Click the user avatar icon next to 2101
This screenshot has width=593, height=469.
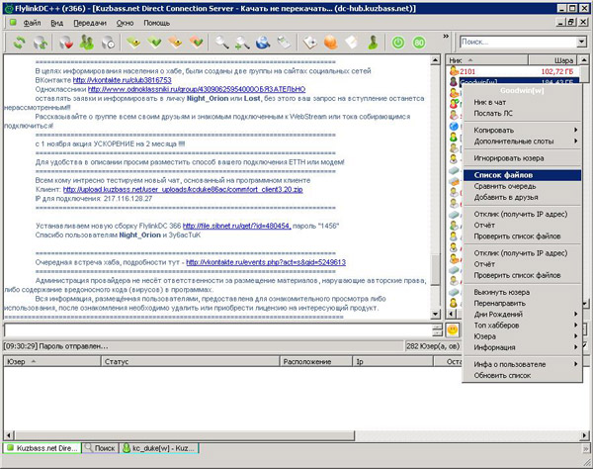coord(454,71)
